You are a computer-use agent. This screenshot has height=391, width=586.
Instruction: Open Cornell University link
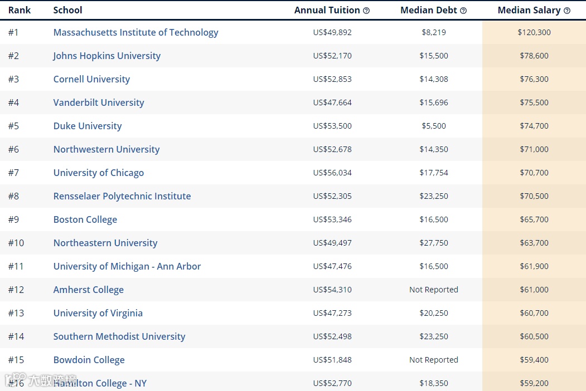click(91, 79)
